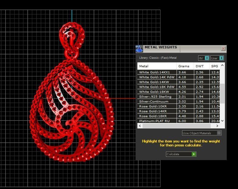The image size is (238, 189).
Task: Click the 2.92 DWT value for 18K PdW
Action: click(199, 87)
